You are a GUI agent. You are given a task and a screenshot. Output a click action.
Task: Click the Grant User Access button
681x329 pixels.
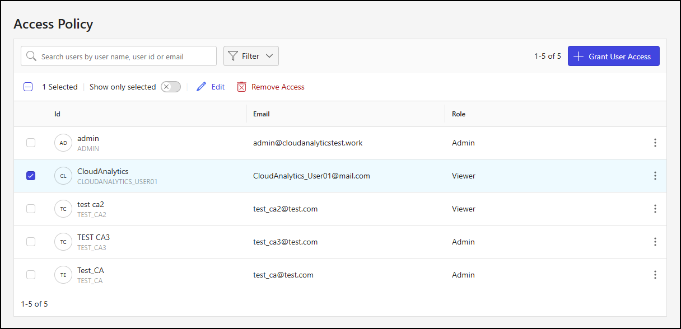click(613, 56)
